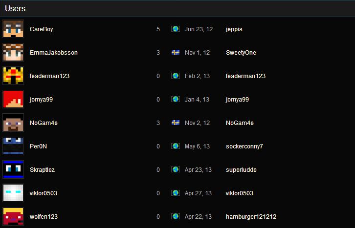Click NoGam4e's Steve head avatar

[13, 123]
